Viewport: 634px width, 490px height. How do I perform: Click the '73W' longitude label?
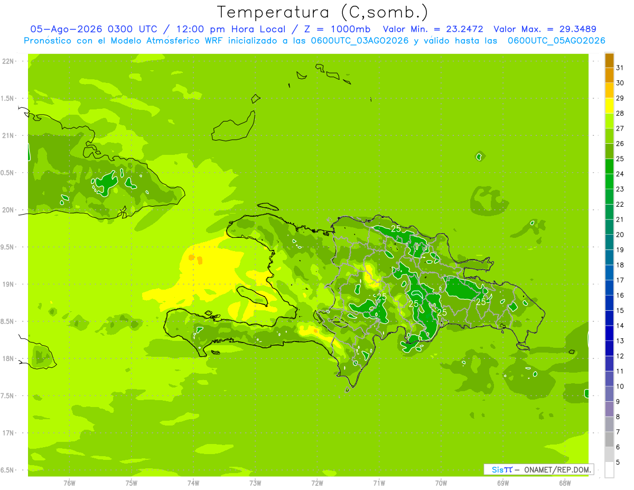[255, 483]
